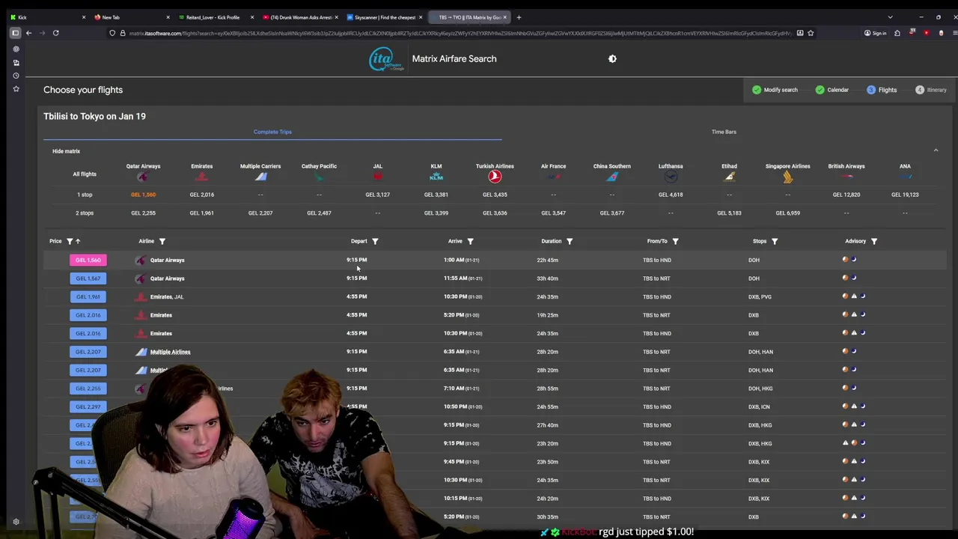Select Etihad logo in matrix

729,177
